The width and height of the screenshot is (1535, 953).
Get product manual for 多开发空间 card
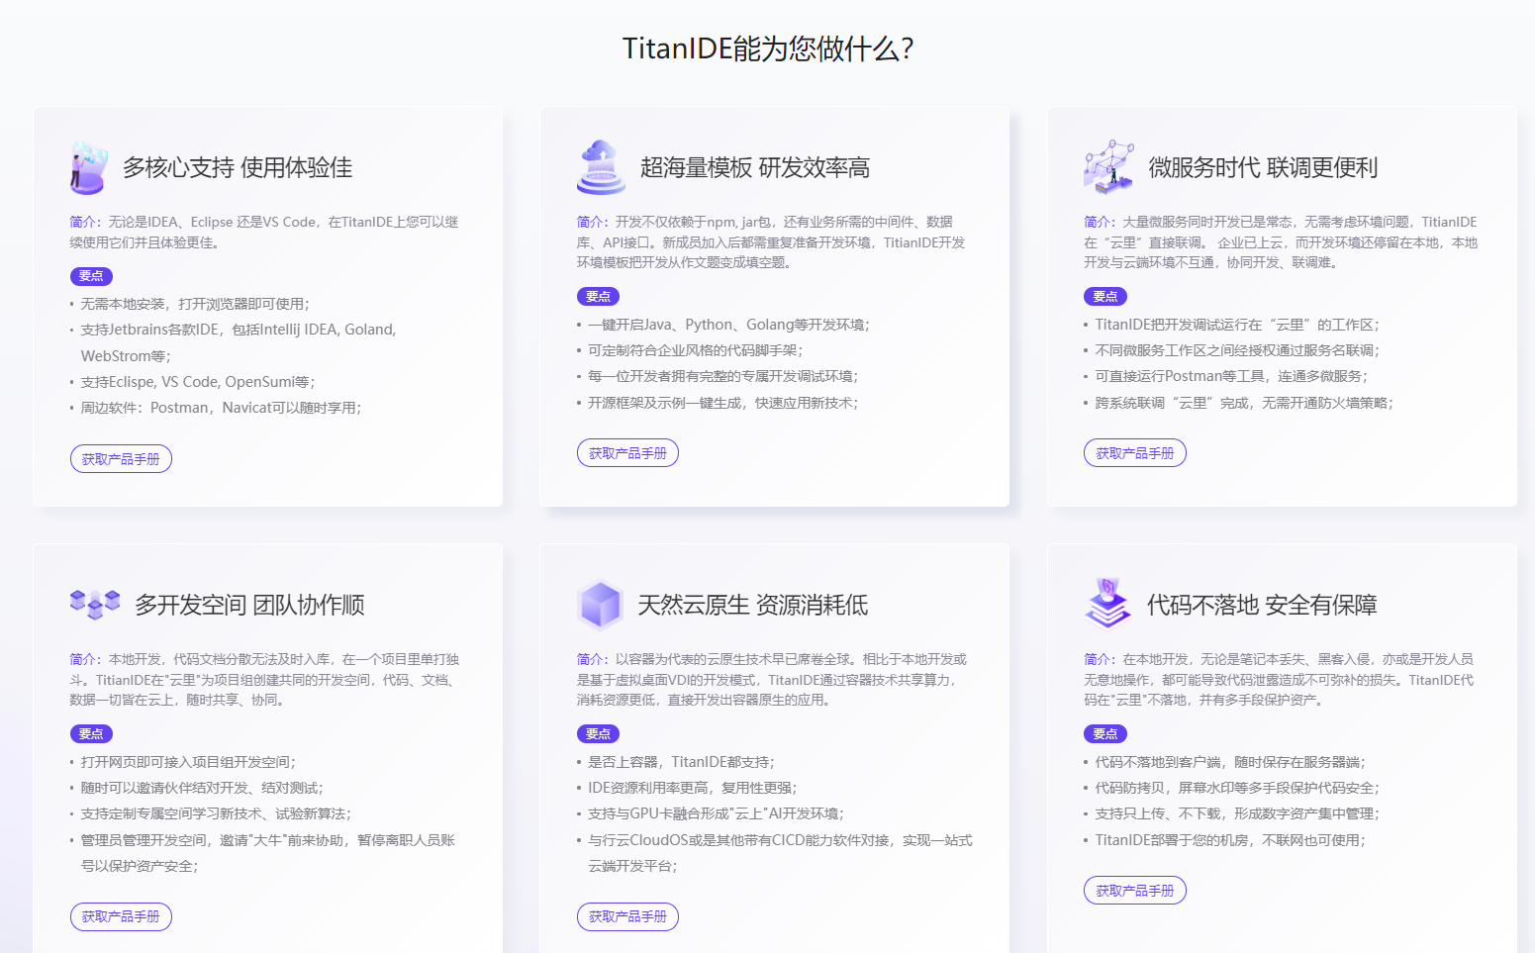coord(121,916)
